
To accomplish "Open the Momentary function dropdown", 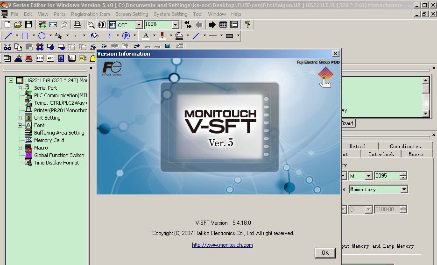I will [404, 189].
